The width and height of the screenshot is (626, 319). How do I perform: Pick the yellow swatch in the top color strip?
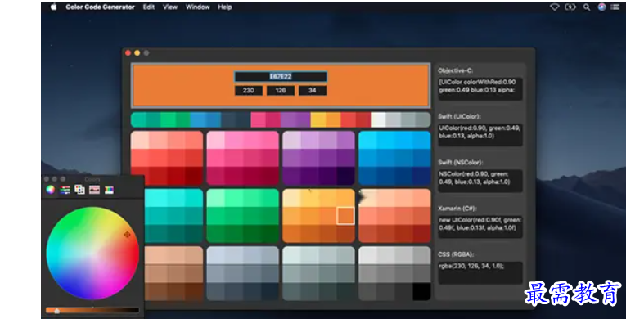point(318,119)
